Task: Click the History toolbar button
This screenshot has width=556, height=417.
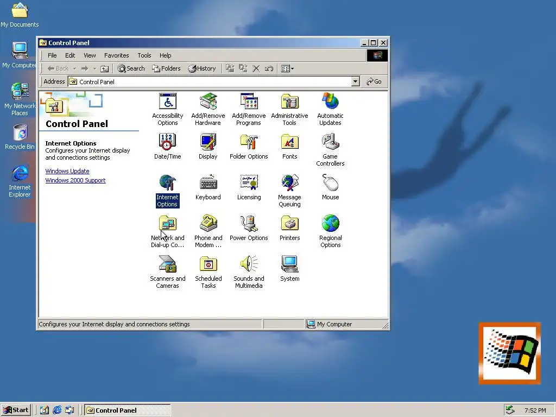Action: pyautogui.click(x=202, y=68)
